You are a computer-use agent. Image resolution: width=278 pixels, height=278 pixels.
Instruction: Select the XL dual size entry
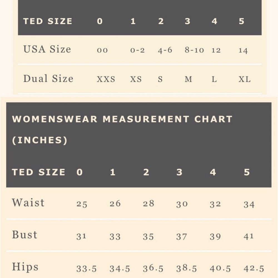[x=244, y=79]
